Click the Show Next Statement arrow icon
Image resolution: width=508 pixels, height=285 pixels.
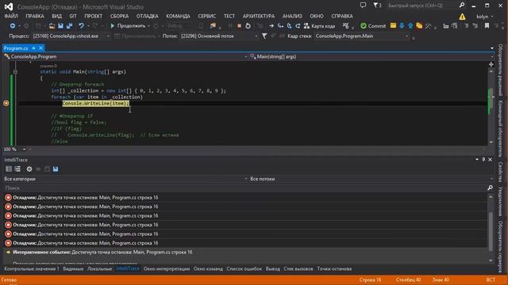coord(271,26)
